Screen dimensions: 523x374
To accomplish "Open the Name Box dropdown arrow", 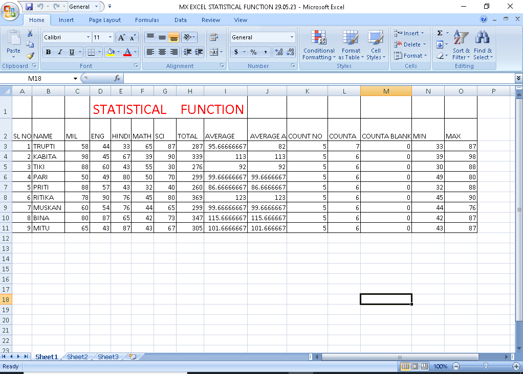I will click(x=75, y=78).
